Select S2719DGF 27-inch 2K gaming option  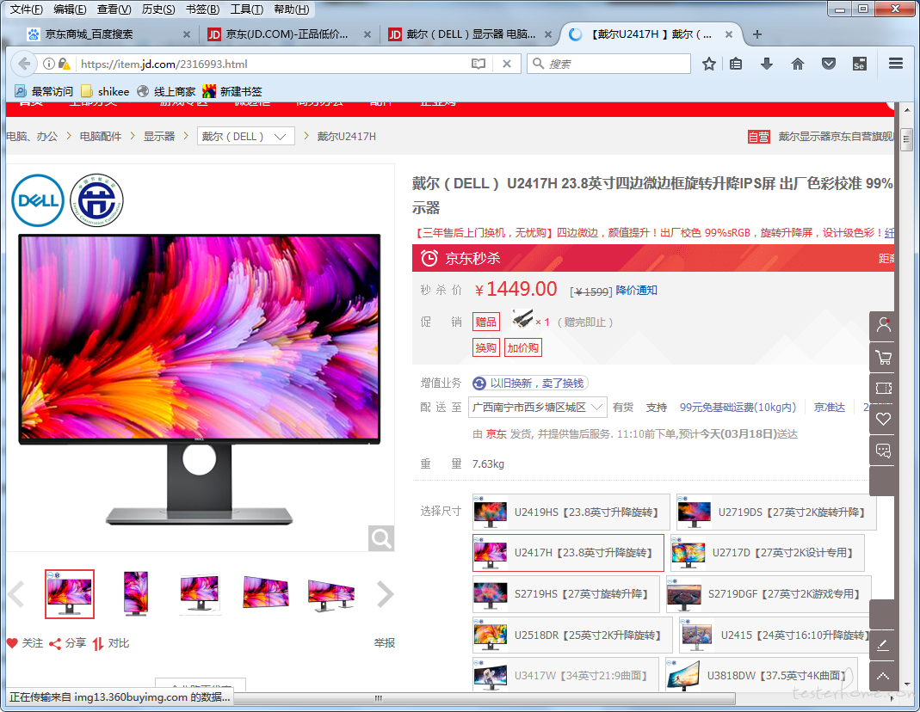[769, 593]
